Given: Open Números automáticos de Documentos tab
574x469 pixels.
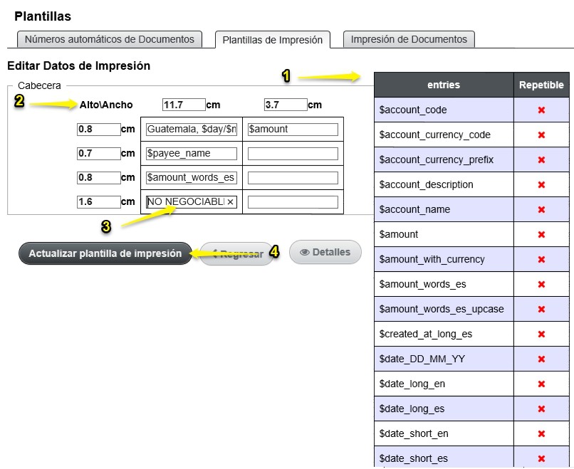Looking at the screenshot, I should [x=110, y=40].
